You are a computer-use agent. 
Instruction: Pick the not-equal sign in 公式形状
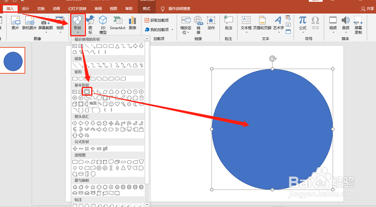click(x=105, y=148)
